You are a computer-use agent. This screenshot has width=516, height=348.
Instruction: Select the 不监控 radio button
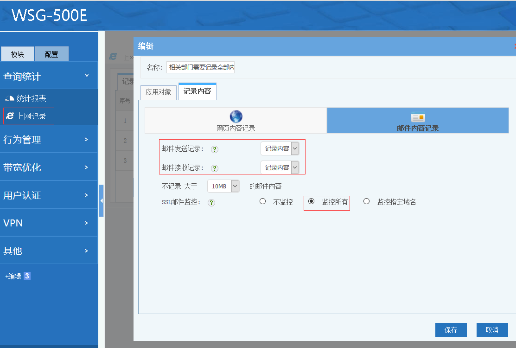pos(263,201)
